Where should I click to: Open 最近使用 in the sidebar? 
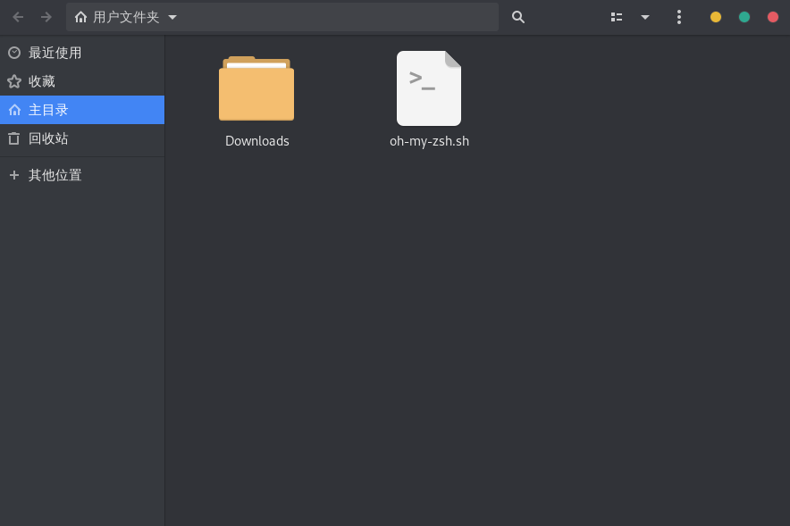(55, 53)
